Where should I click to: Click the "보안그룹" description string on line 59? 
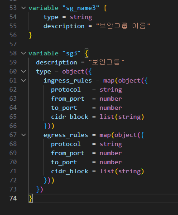[x=106, y=62]
